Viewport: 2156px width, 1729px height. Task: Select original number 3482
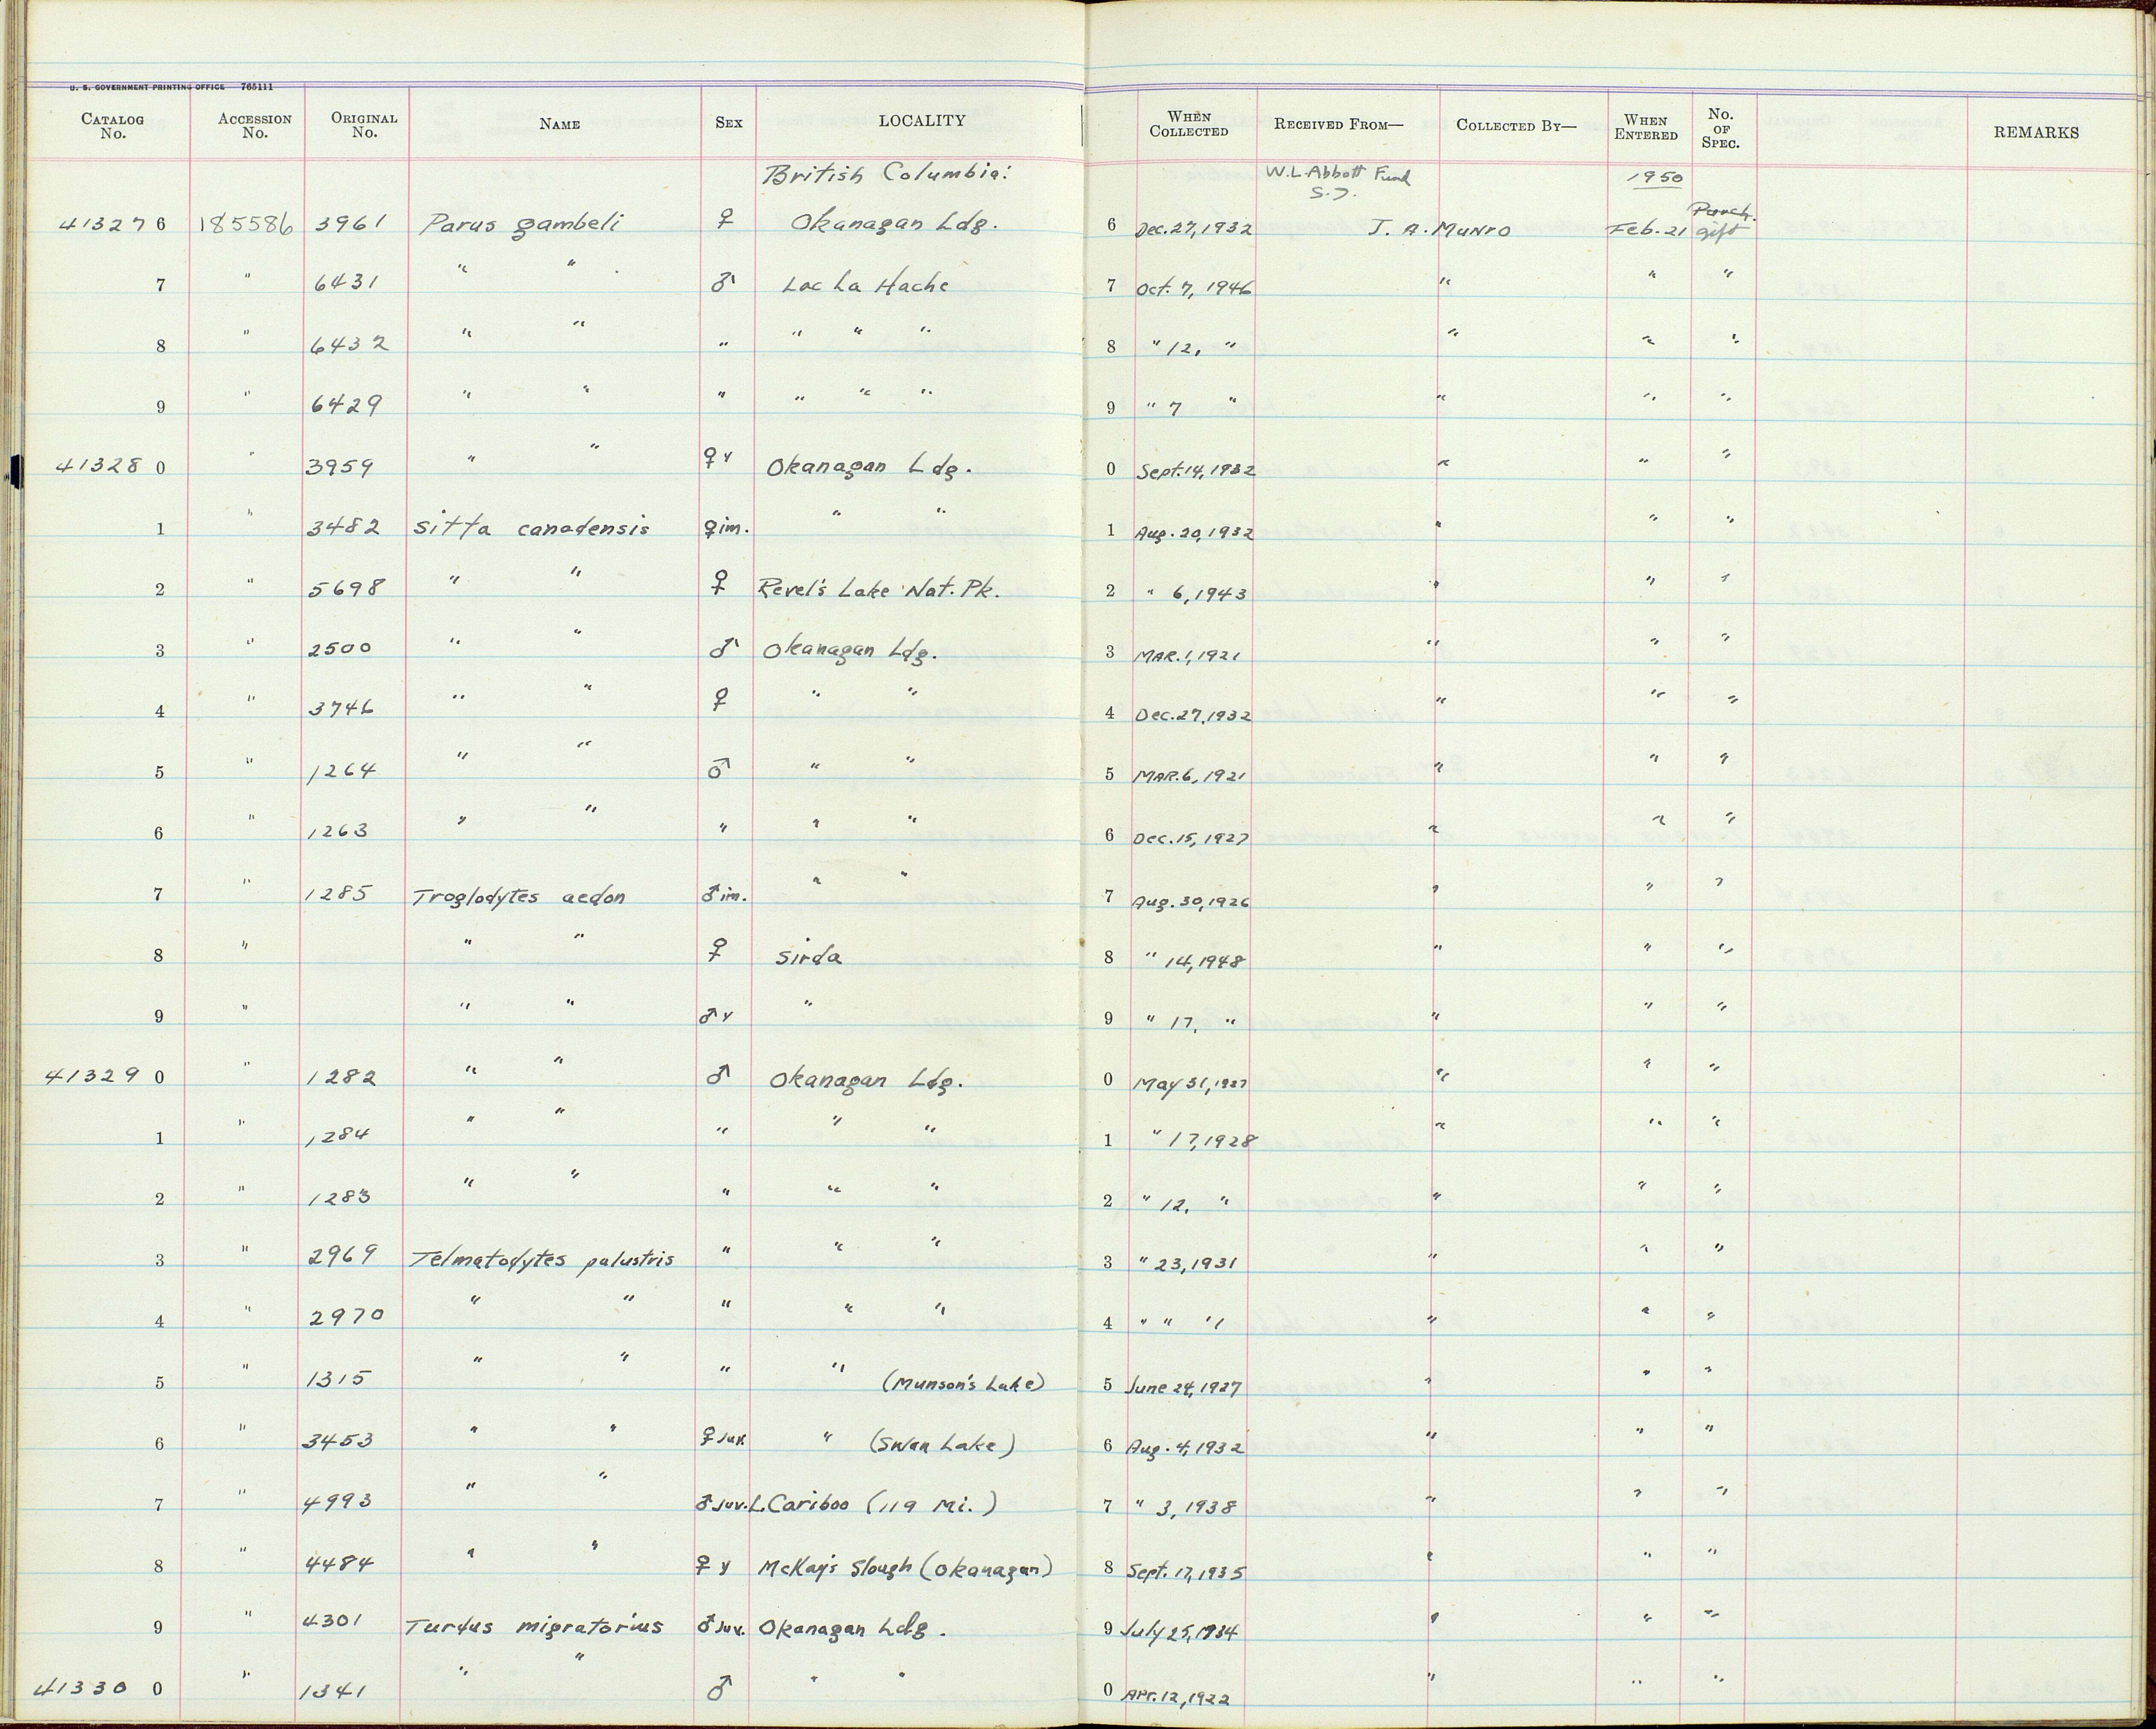pyautogui.click(x=344, y=526)
